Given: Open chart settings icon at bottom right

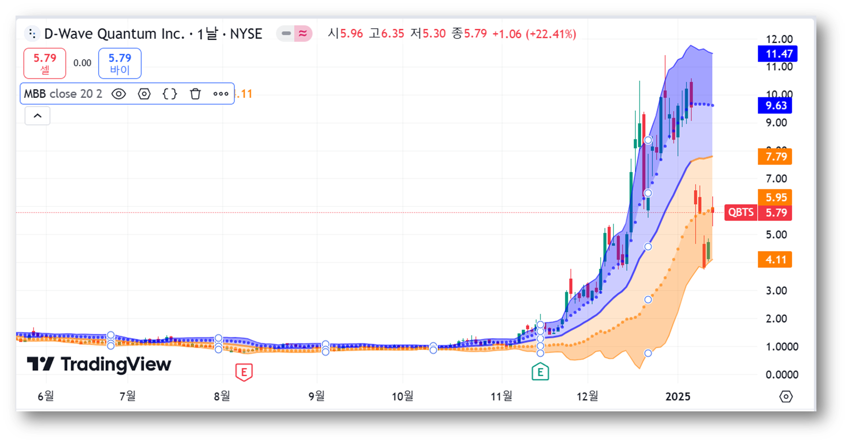Looking at the screenshot, I should (x=786, y=397).
